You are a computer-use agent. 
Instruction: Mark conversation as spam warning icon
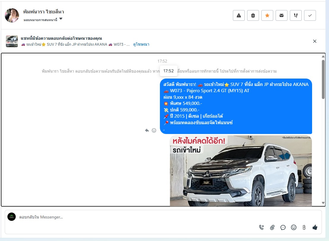(x=239, y=15)
